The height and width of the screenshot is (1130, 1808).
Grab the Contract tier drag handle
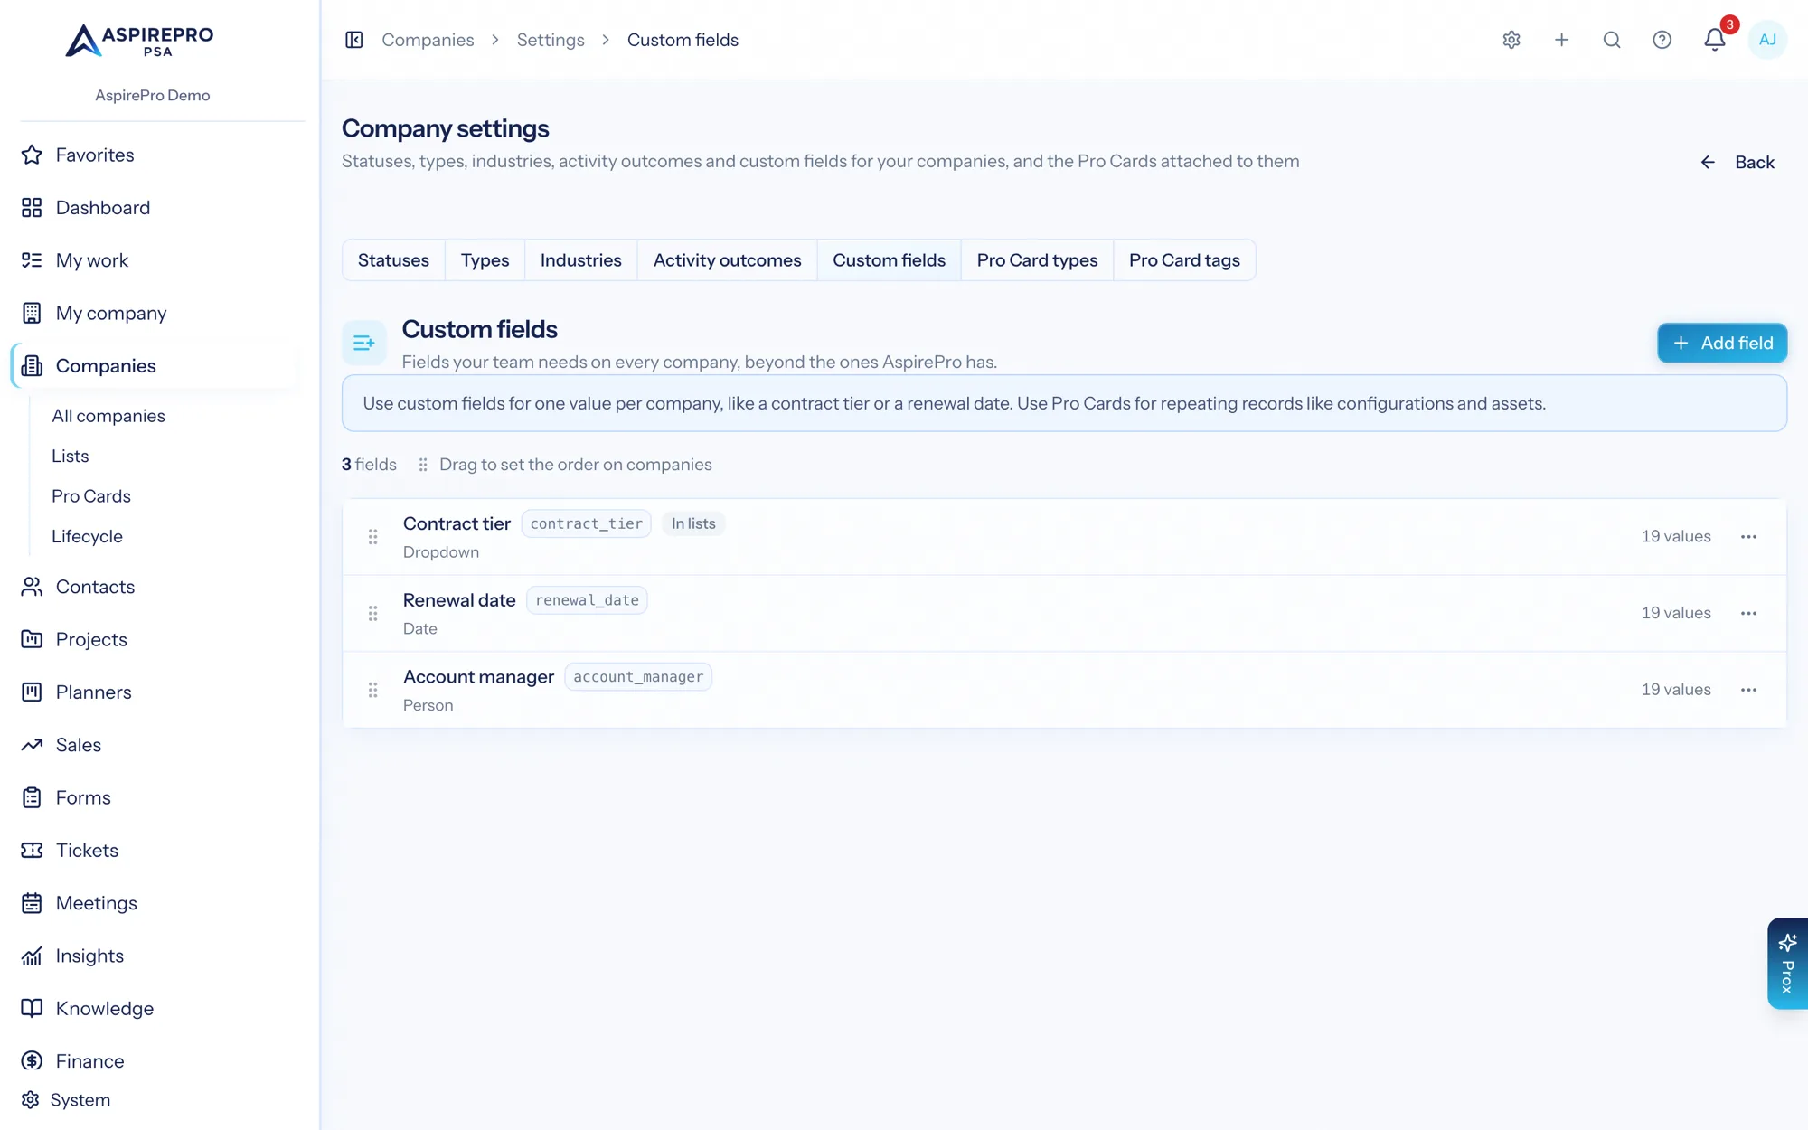372,537
